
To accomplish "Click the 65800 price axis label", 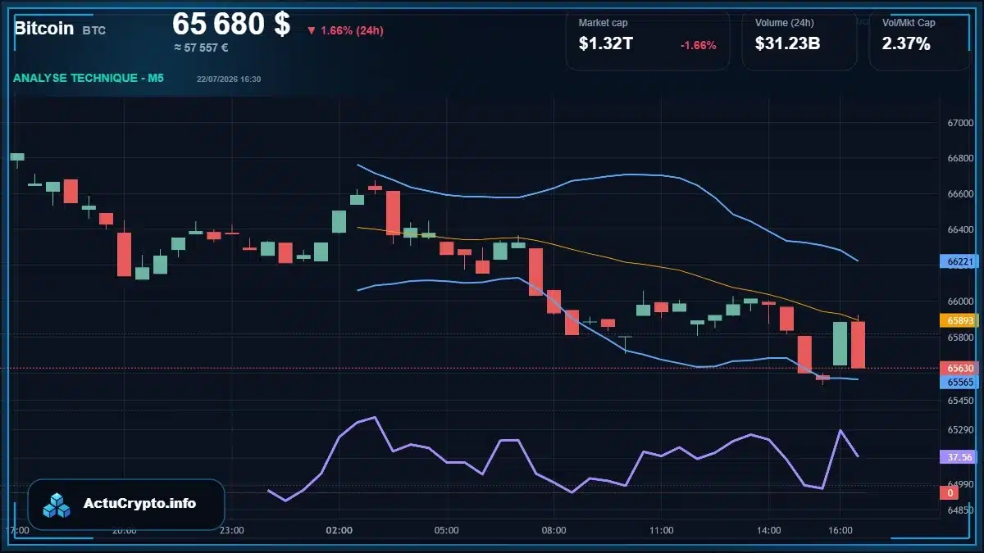I will point(959,337).
